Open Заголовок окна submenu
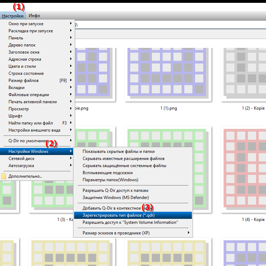Viewport: 266px width, 266px height. coord(38,52)
